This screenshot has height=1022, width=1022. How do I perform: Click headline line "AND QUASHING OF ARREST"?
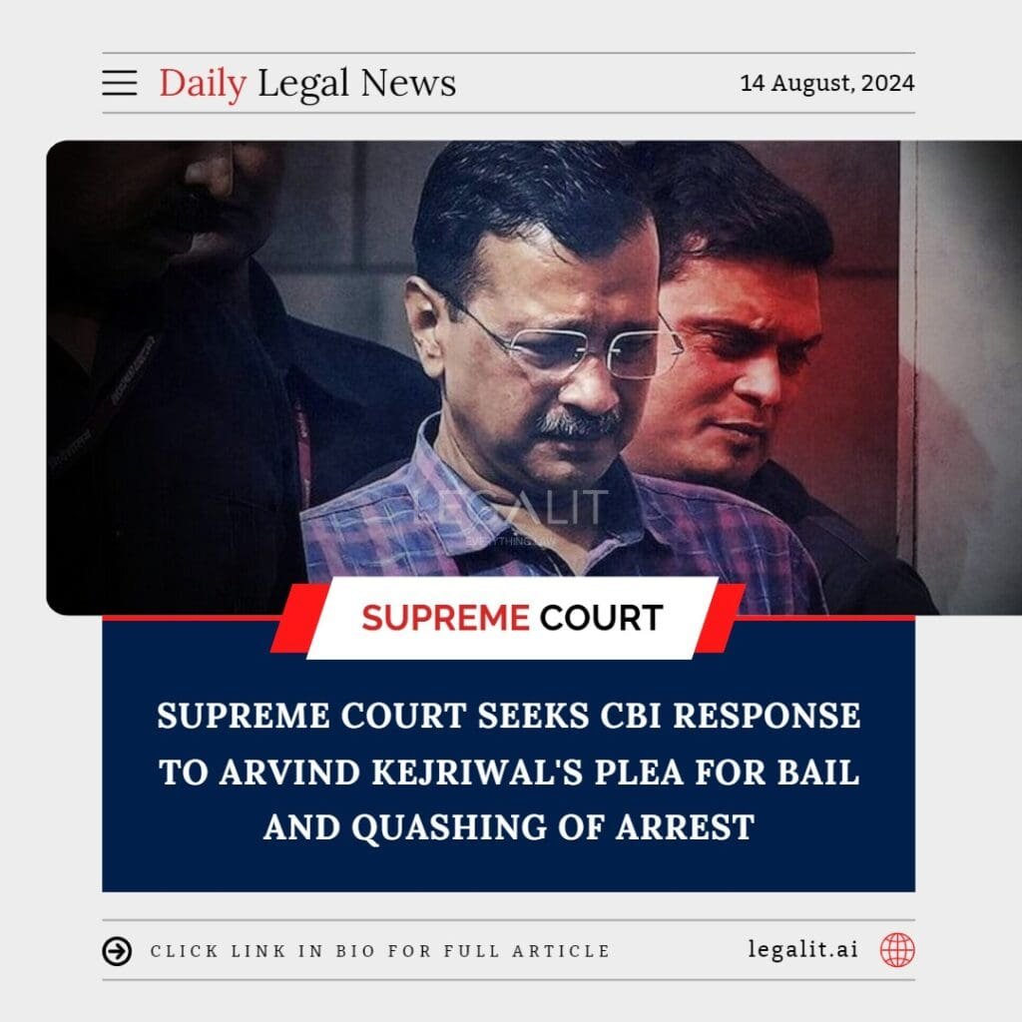[x=509, y=827]
